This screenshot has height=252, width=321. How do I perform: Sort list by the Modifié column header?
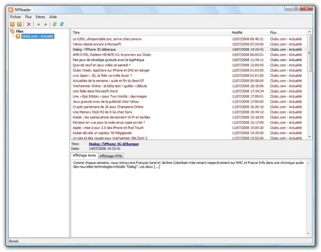(249, 32)
